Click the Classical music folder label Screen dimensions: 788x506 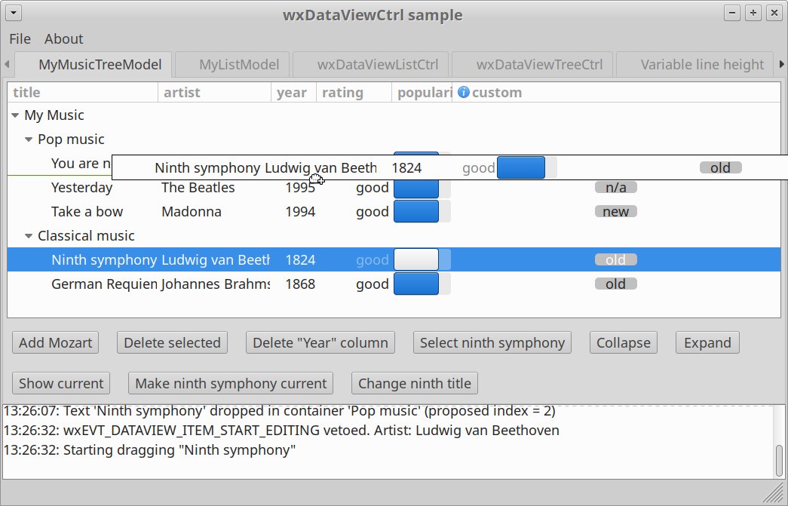click(x=87, y=236)
